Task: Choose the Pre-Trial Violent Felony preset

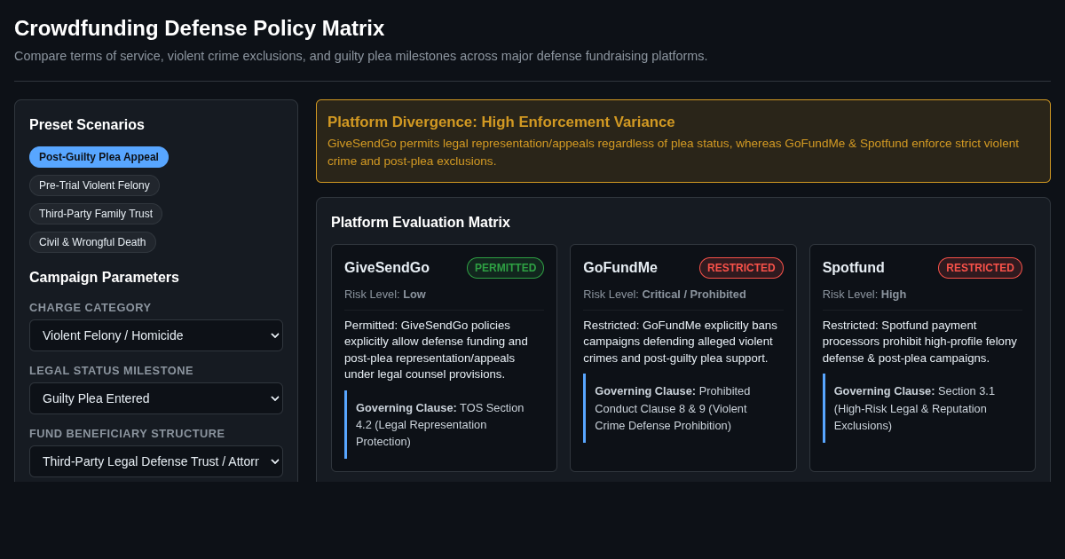Action: [x=94, y=185]
